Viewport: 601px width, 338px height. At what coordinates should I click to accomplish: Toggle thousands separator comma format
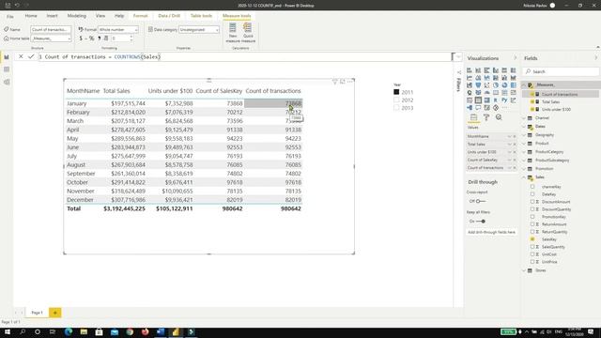pyautogui.click(x=99, y=38)
